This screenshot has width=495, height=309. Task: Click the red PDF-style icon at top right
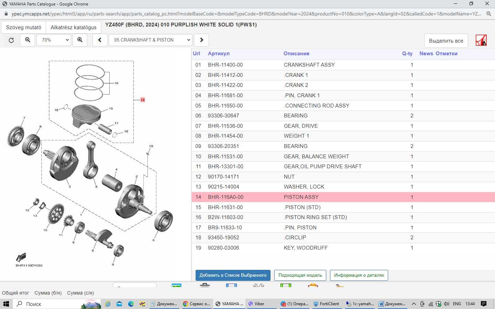click(x=481, y=40)
